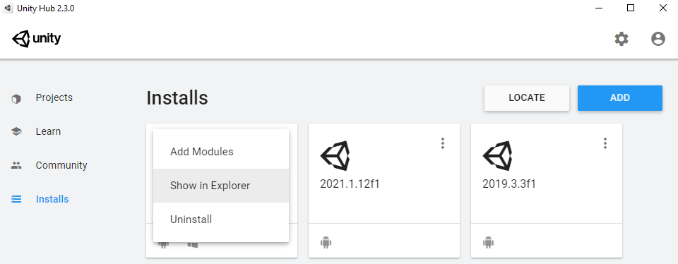Open settings via the gear icon
678x264 pixels.
coord(621,39)
